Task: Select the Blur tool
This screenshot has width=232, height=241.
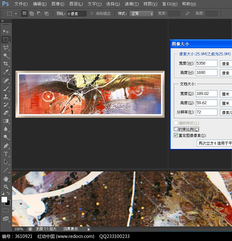Action: click(6, 129)
